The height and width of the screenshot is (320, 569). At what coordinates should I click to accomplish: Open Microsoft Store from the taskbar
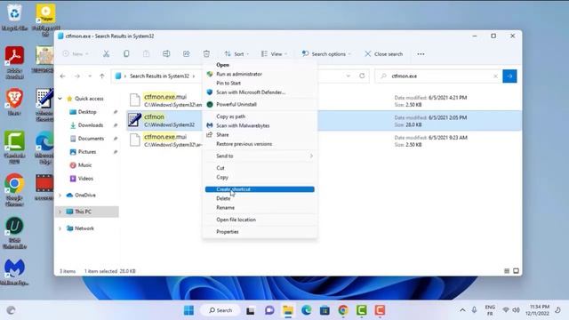[x=325, y=310]
